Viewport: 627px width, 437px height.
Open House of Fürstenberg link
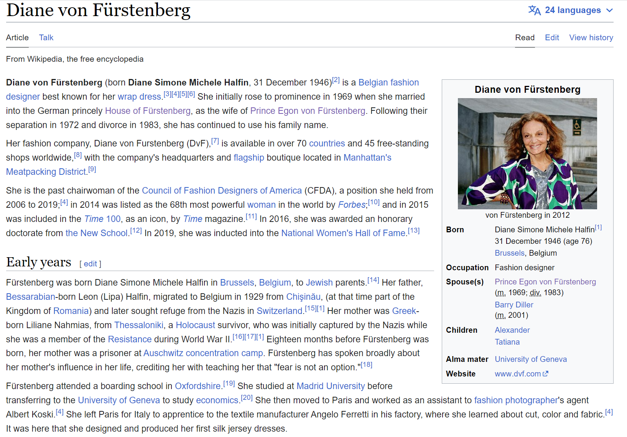click(148, 111)
